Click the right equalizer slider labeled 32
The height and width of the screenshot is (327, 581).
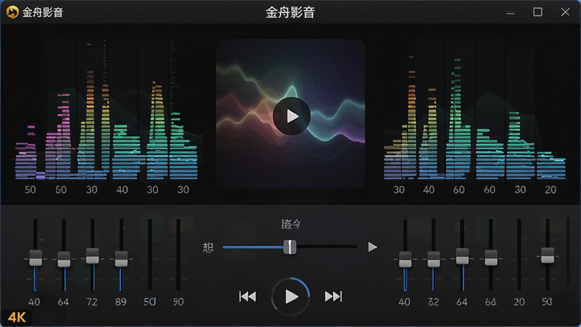point(433,259)
